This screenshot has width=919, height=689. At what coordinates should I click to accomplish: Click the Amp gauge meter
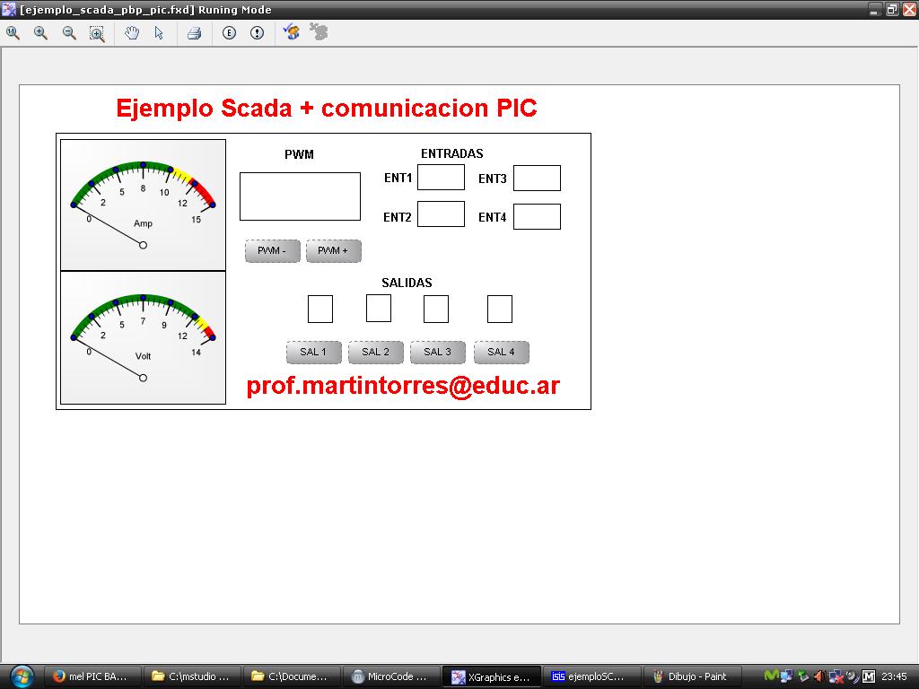pos(143,204)
